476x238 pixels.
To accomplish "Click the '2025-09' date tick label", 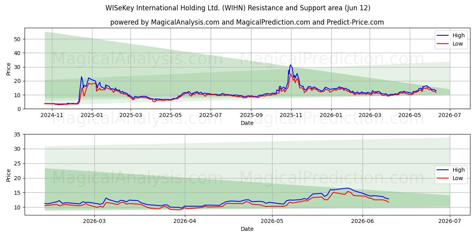I will 251,115.
